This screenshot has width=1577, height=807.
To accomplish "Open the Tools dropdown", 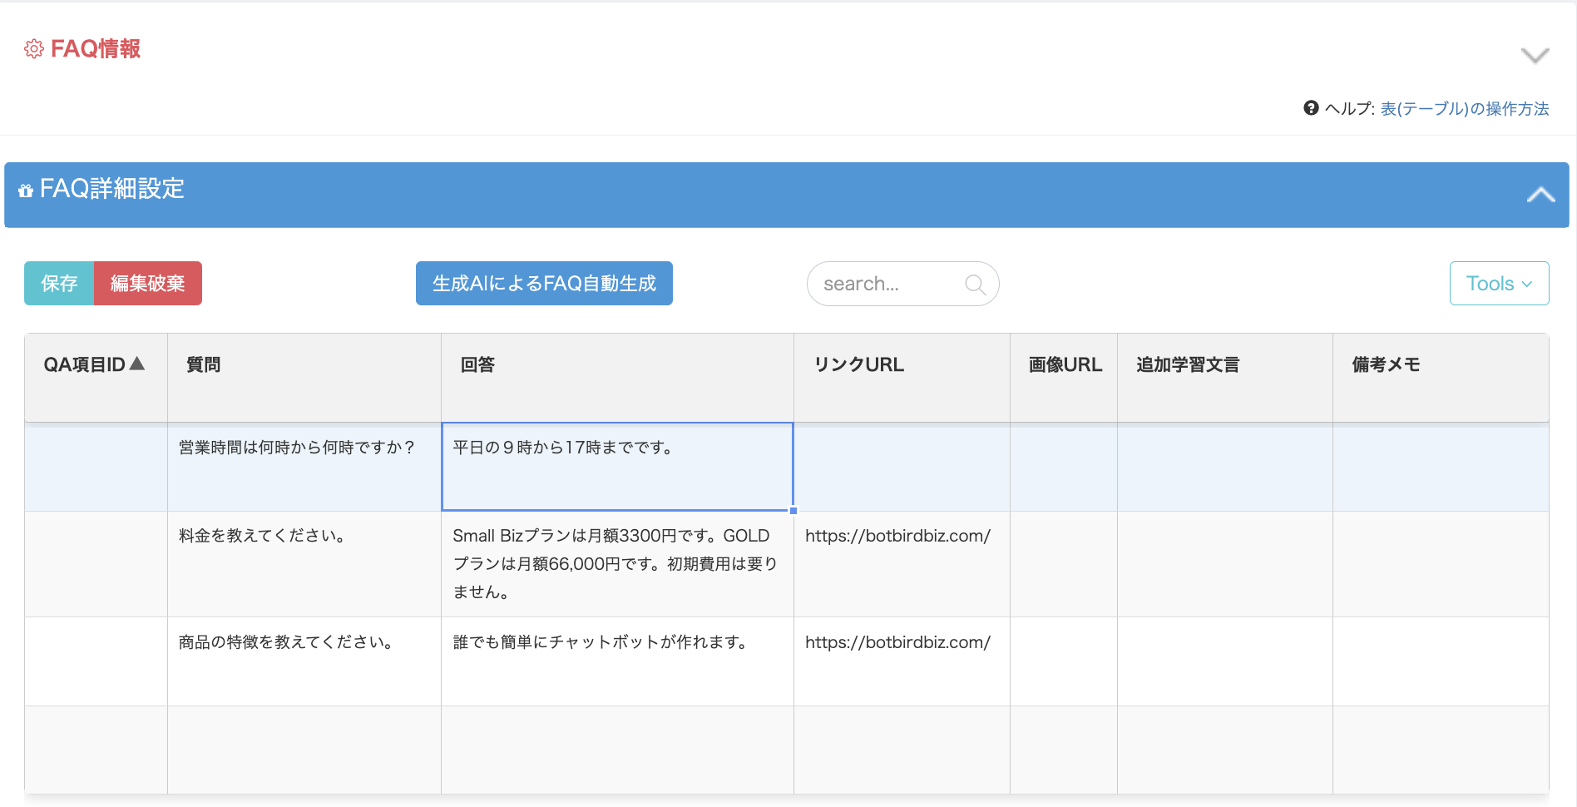I will 1499,284.
